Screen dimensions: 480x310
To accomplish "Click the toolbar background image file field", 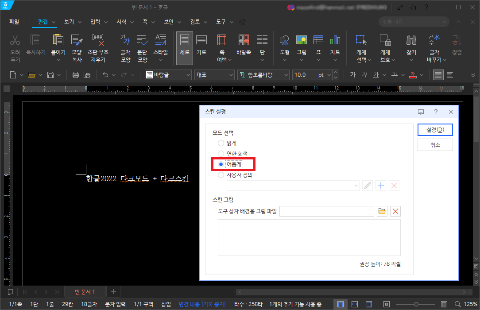I will point(327,211).
